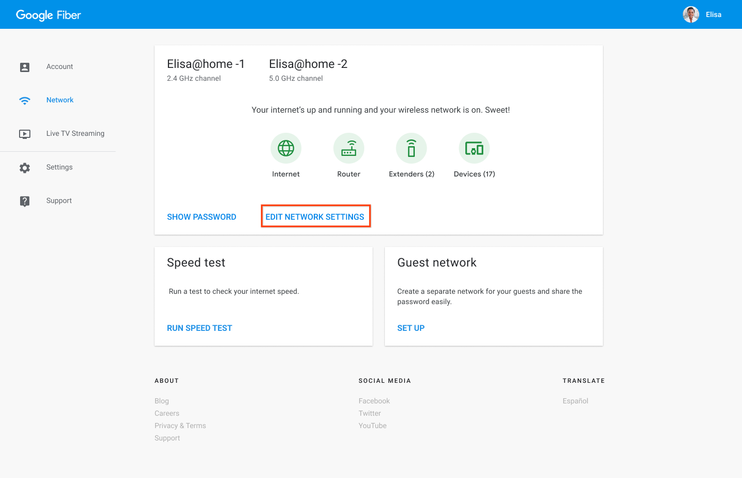This screenshot has height=478, width=742.
Task: Click the Support question mark icon
Action: point(25,201)
